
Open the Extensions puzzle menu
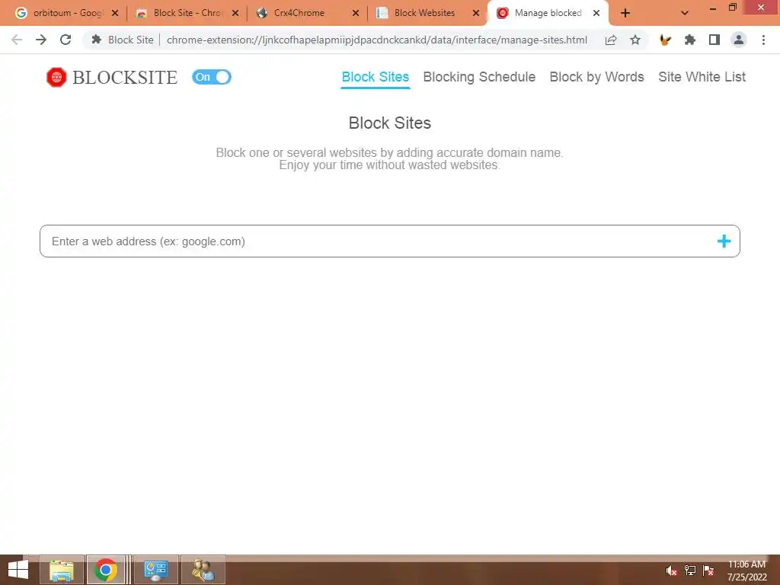pyautogui.click(x=690, y=40)
